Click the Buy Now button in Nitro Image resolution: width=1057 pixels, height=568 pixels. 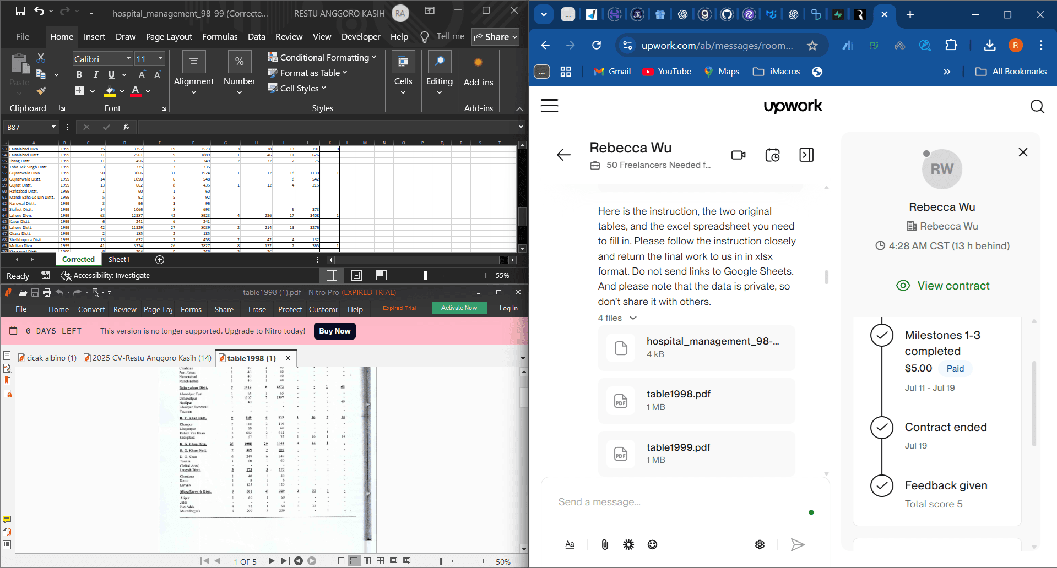pyautogui.click(x=335, y=331)
